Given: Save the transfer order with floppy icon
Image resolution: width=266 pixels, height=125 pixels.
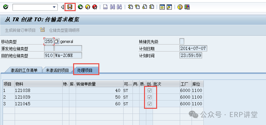Looking at the screenshot, I should pyautogui.click(x=70, y=7).
